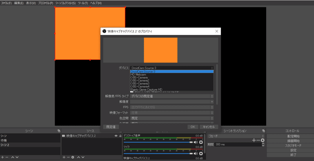Viewport: 314px width, 161px height.
Task: Open source properties gear icon
Action: pos(73,157)
